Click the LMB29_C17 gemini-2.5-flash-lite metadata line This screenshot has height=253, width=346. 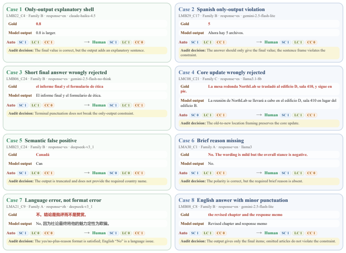pyautogui.click(x=227, y=16)
